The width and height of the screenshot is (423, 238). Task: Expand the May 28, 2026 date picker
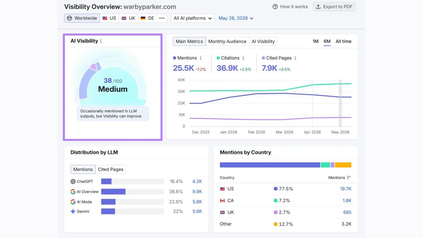(236, 18)
